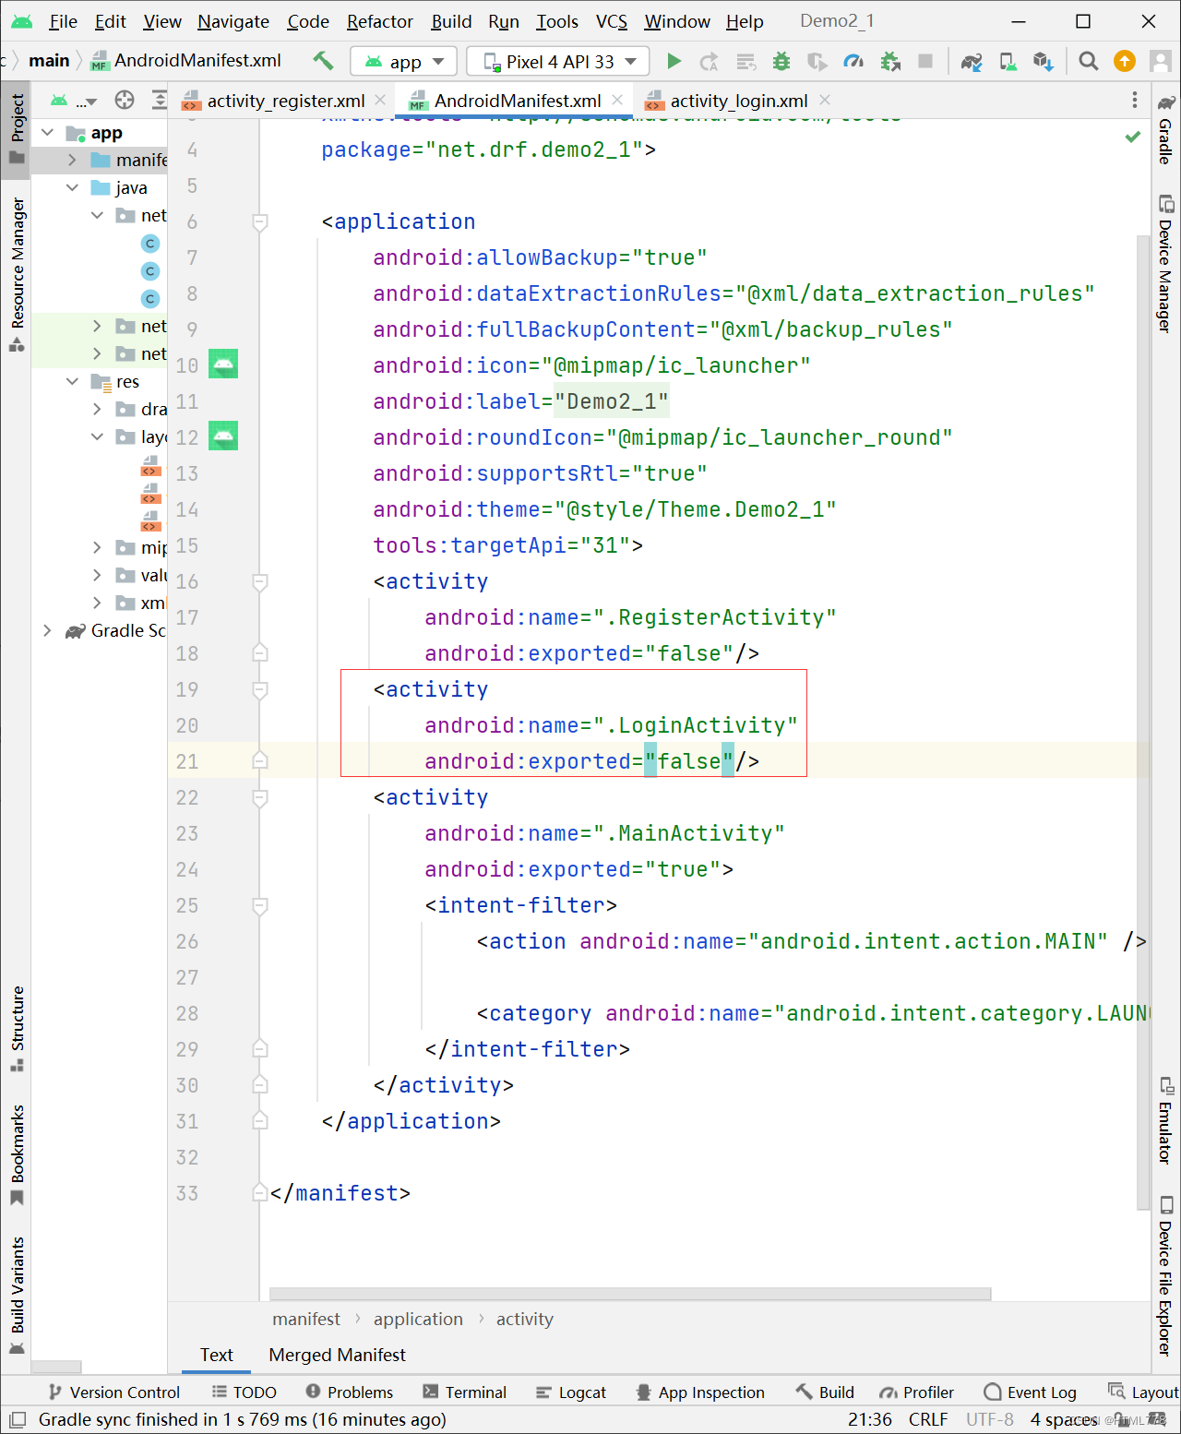Open the Refactor menu
Viewport: 1181px width, 1434px height.
pyautogui.click(x=379, y=21)
